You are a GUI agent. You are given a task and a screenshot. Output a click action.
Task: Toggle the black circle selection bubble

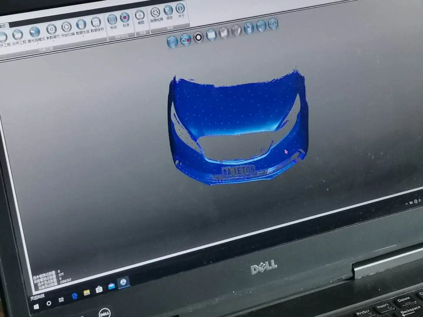(199, 37)
